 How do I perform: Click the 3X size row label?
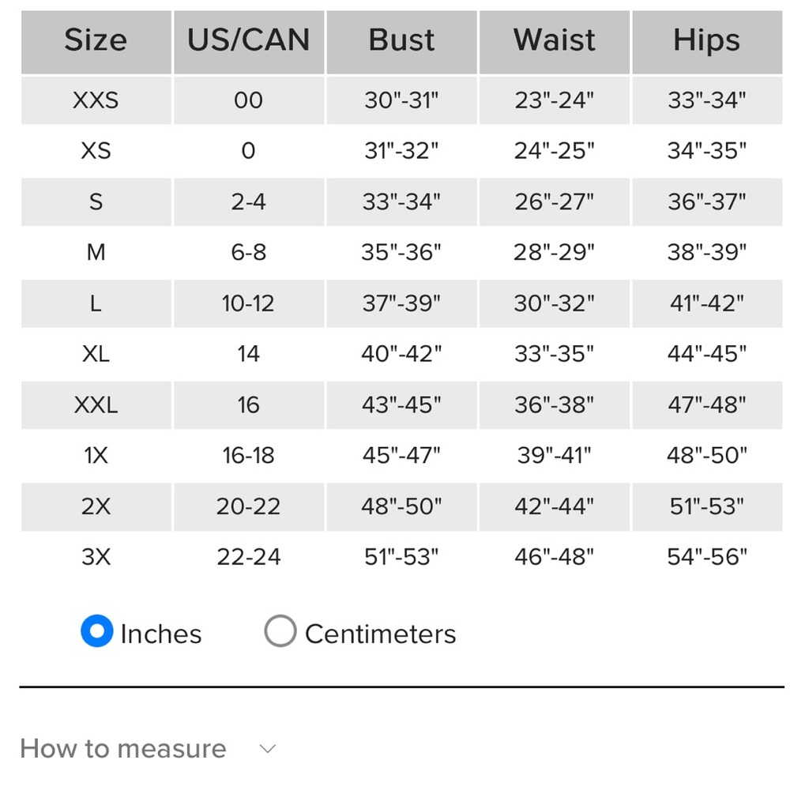tap(96, 557)
